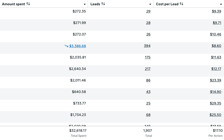Open the Amount spent column dropdown
This screenshot has height=140, width=224.
[85, 4]
